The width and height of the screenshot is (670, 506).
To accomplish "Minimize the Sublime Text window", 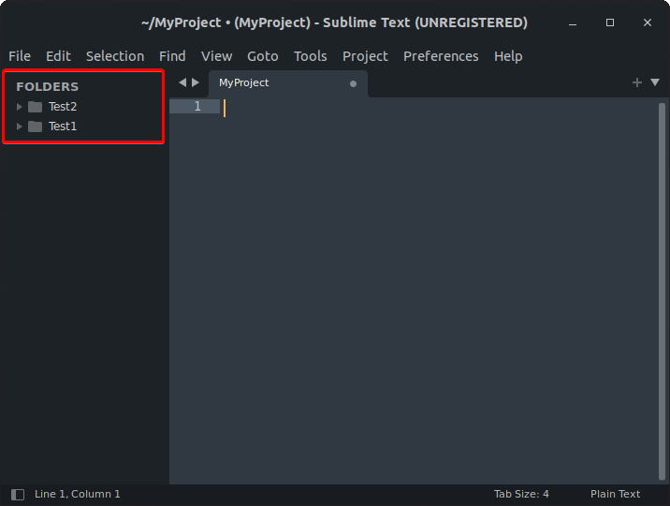I will point(573,22).
